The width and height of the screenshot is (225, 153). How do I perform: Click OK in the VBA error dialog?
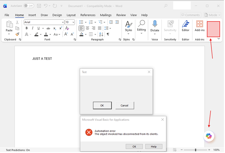(x=134, y=147)
